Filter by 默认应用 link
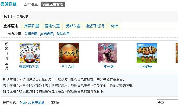 pyautogui.click(x=63, y=34)
